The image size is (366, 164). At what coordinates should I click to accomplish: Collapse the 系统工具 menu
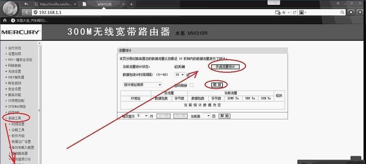[14, 118]
